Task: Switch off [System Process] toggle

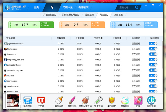Action: click(153, 44)
